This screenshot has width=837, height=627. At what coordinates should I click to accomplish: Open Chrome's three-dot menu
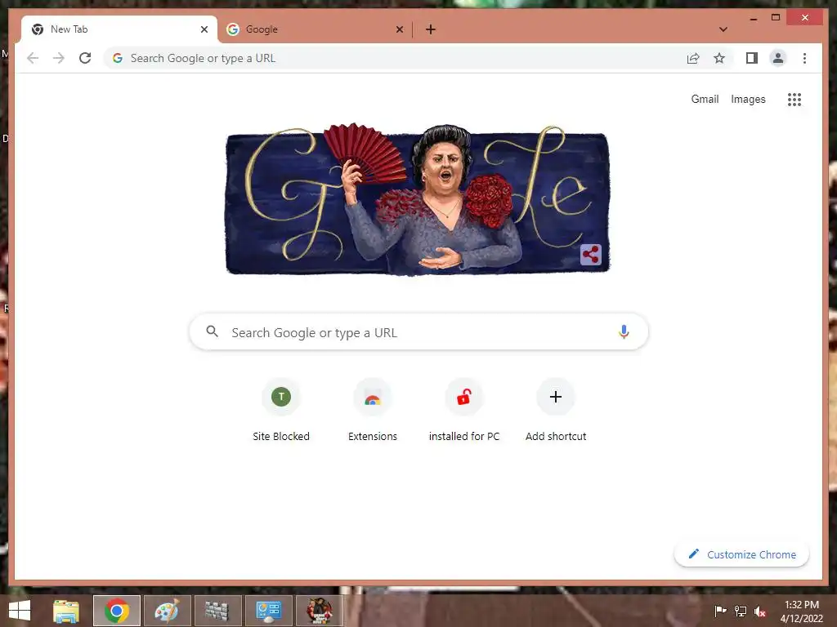804,58
